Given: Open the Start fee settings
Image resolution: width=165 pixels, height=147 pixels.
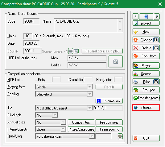Looking at the screenshot, I should (146, 90).
